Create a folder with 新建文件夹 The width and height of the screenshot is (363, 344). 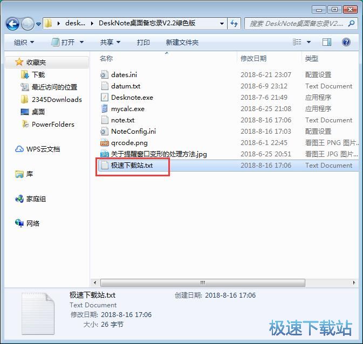coord(182,43)
